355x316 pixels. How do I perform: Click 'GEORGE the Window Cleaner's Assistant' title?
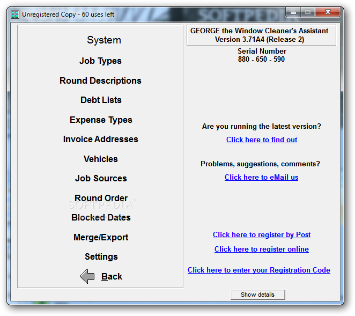click(x=259, y=31)
